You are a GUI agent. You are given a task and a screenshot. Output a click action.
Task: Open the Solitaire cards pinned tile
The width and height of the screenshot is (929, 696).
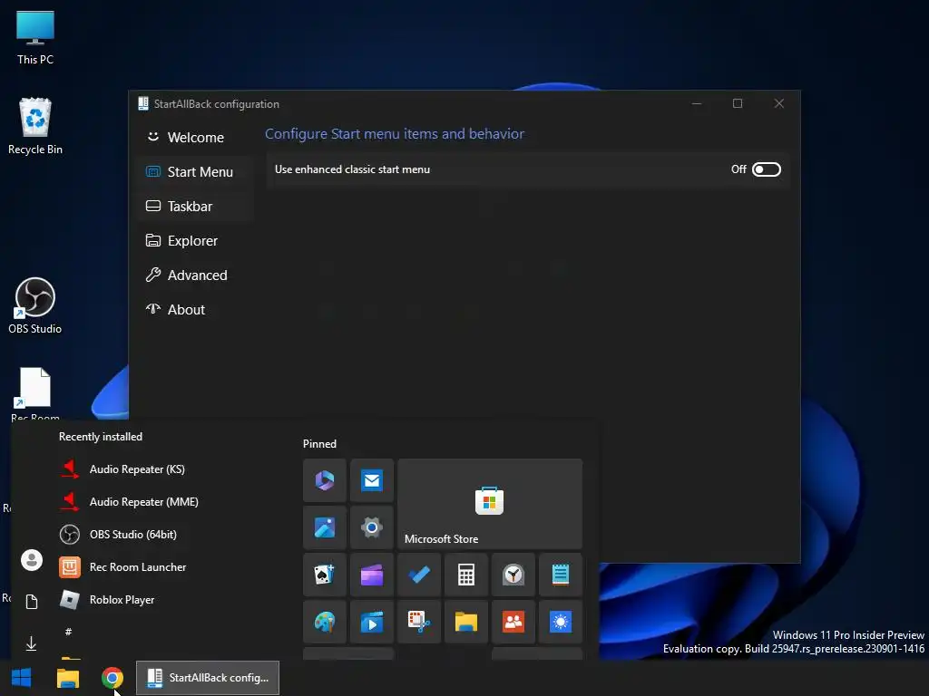click(x=325, y=575)
